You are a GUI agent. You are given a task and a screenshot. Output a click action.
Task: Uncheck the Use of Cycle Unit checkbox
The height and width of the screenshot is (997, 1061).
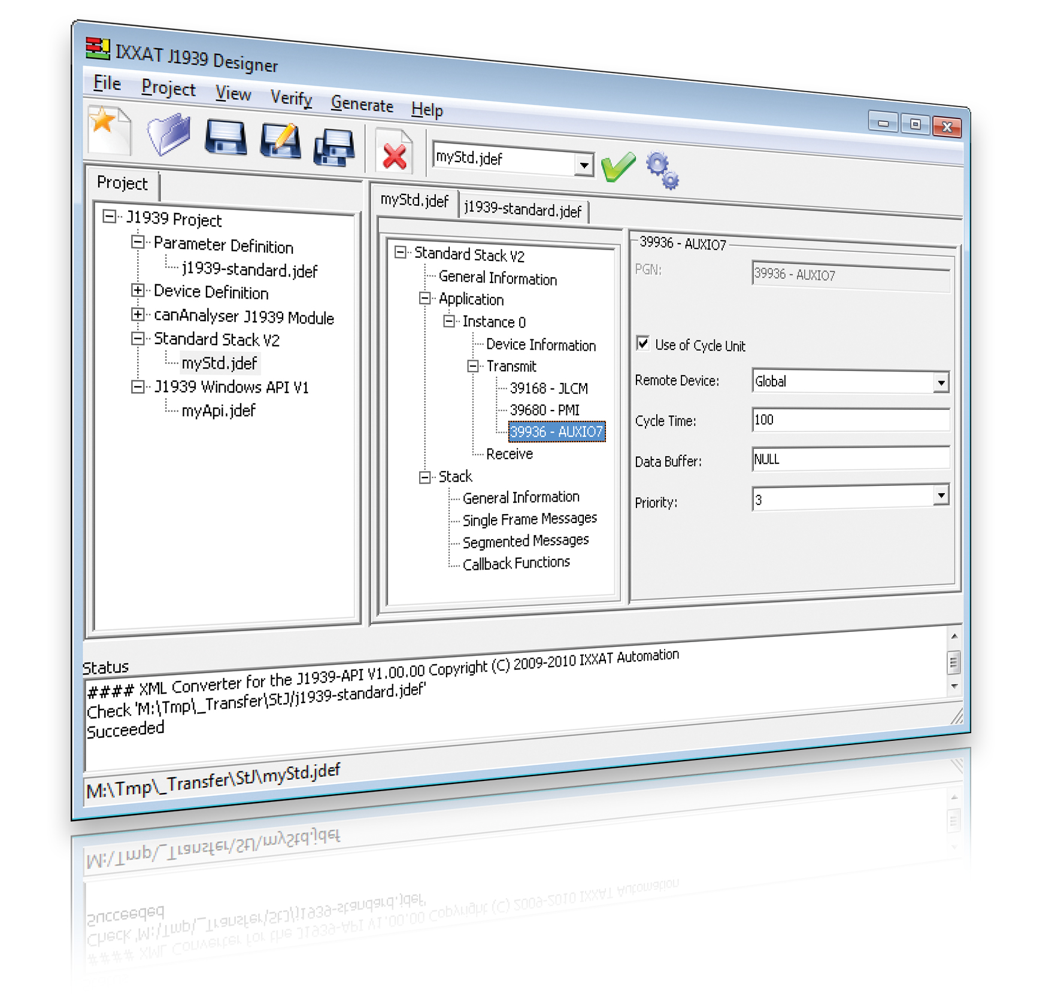coord(643,344)
